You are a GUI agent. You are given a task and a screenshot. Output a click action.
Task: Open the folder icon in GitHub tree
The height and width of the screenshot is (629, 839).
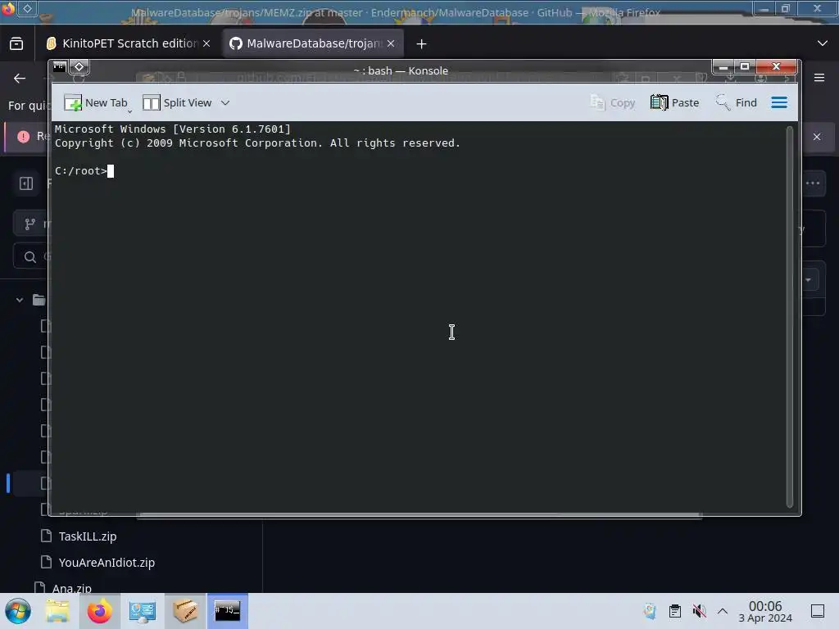(x=39, y=300)
